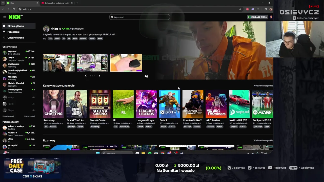Open the Just Chatting Rozmowy category
The width and height of the screenshot is (324, 182).
[53, 104]
